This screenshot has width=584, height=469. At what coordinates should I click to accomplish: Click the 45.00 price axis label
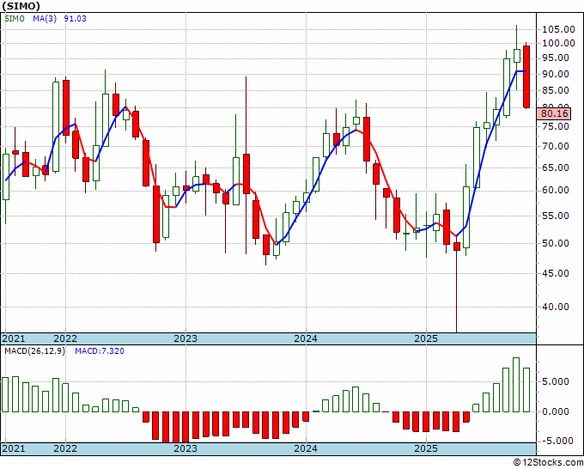pos(556,273)
